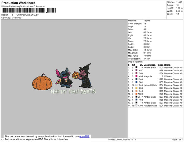The width and height of the screenshot is (184, 142).
Task: Click the Stitches value 11515
Action: pyautogui.click(x=179, y=2)
